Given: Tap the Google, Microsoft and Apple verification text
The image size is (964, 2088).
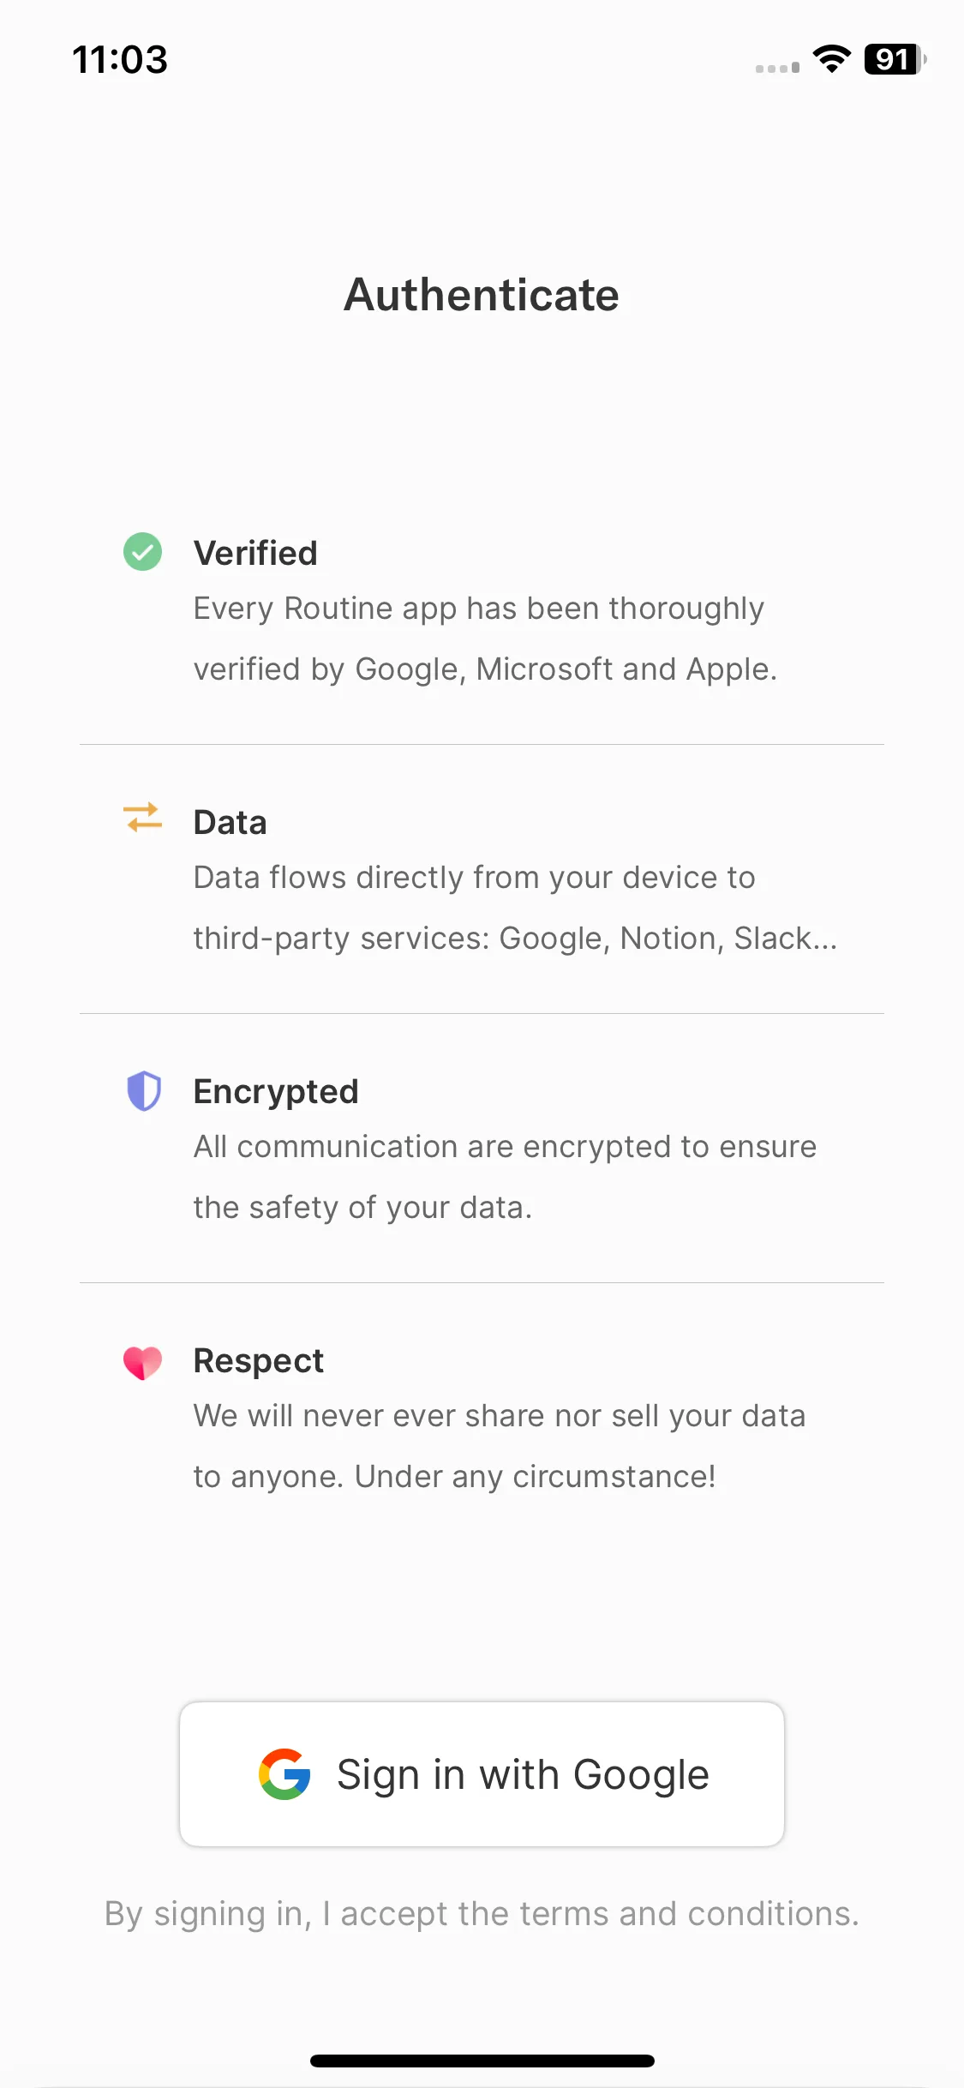Looking at the screenshot, I should click(485, 639).
